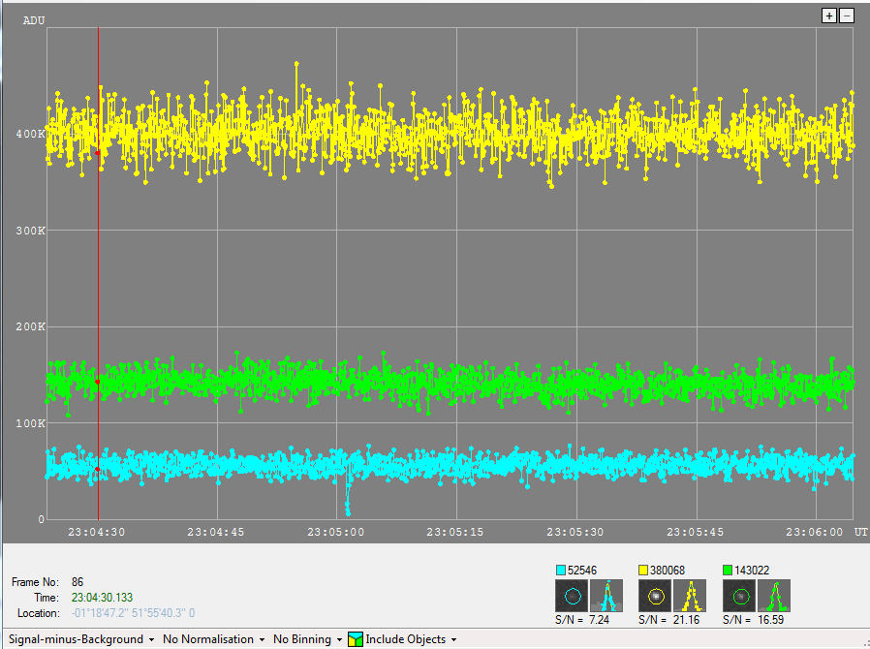
Task: Click the plus zoom-in button
Action: click(x=829, y=15)
